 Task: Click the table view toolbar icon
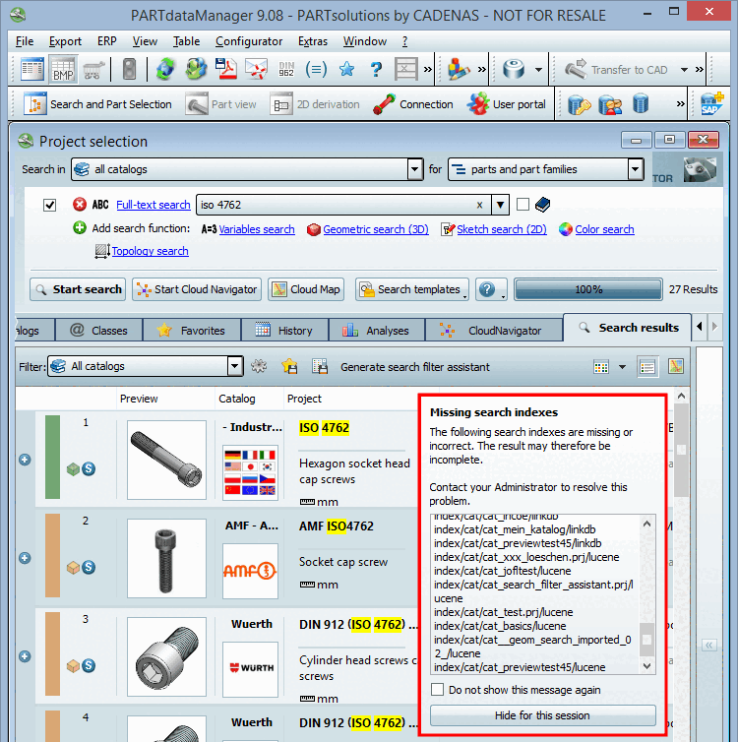click(x=32, y=70)
